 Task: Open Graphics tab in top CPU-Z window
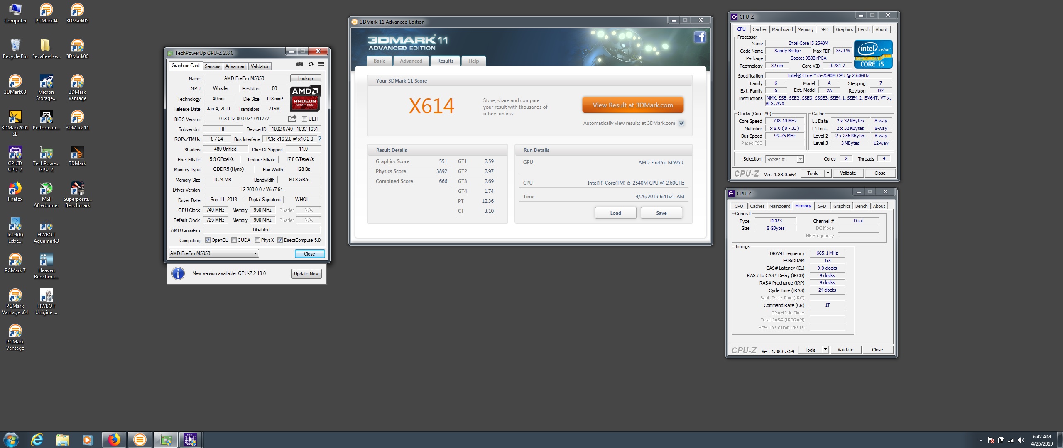coord(844,29)
